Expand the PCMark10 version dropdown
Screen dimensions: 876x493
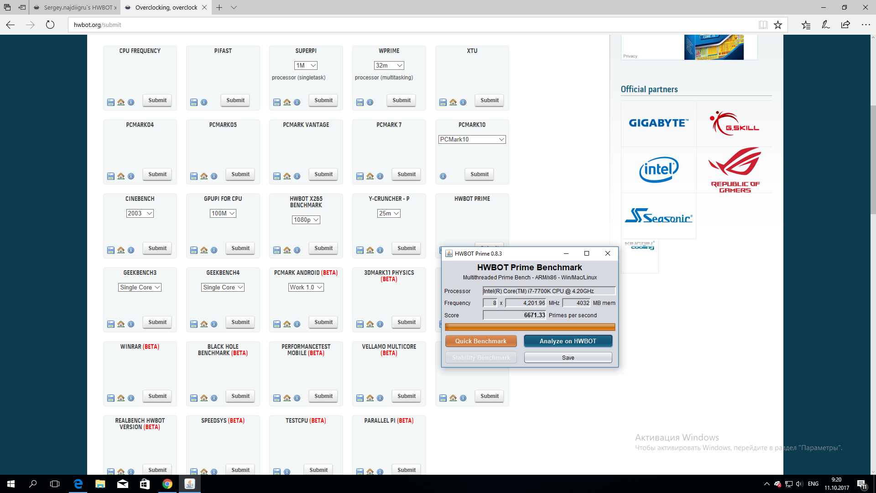[472, 139]
